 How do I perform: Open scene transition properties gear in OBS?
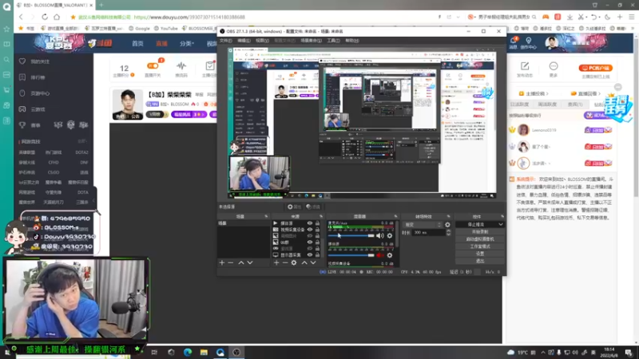point(447,225)
